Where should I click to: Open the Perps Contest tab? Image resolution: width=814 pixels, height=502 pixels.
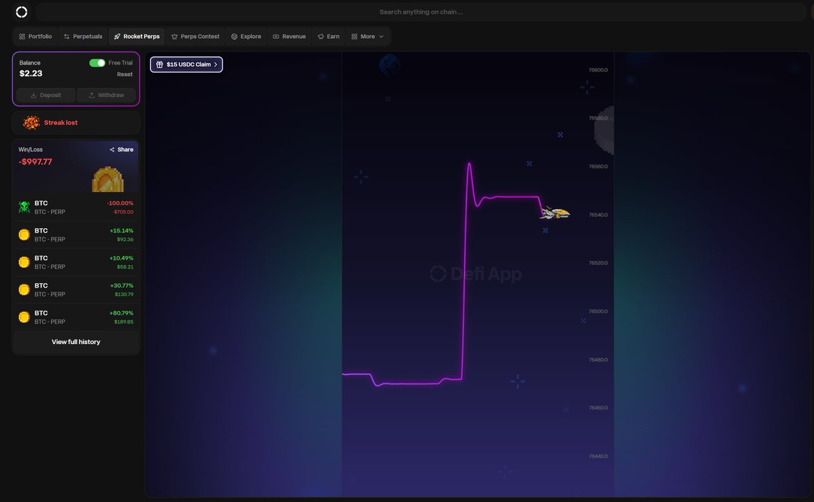click(195, 37)
